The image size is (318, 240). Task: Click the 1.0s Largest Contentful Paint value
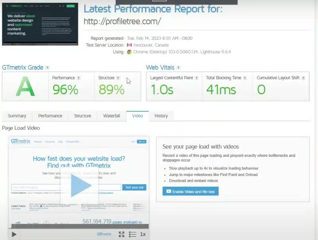(162, 90)
